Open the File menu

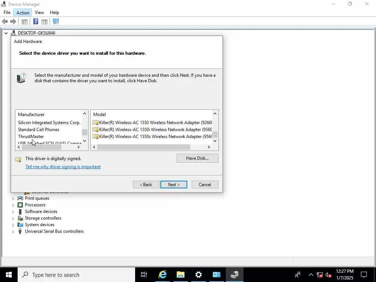coord(7,12)
